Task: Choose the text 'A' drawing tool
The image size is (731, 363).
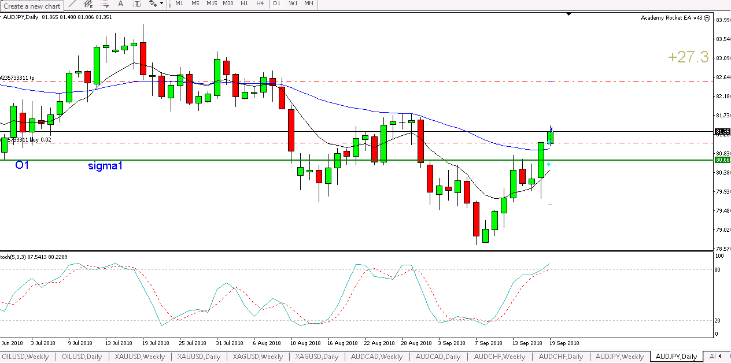Action: tap(120, 3)
